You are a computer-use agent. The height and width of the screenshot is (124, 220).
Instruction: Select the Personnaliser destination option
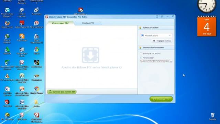click(147, 58)
